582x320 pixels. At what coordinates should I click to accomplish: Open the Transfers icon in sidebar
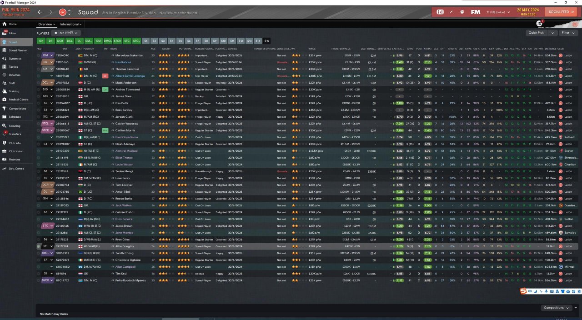coord(5,134)
